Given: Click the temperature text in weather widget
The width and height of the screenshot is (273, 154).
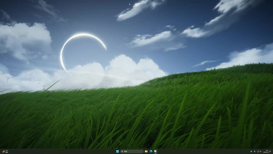Looking at the screenshot, I should tap(7, 151).
